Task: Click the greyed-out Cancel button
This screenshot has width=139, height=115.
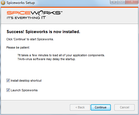Action: [x=125, y=107]
